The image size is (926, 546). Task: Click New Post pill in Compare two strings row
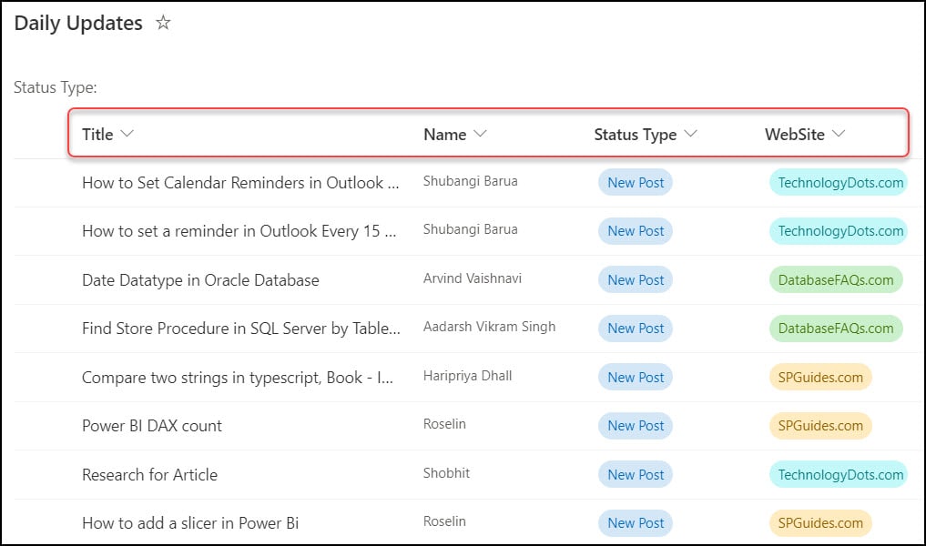point(636,378)
